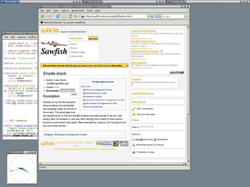Open the search engine selector dropdown
Viewport: 250px width, 187px height.
pos(159,16)
